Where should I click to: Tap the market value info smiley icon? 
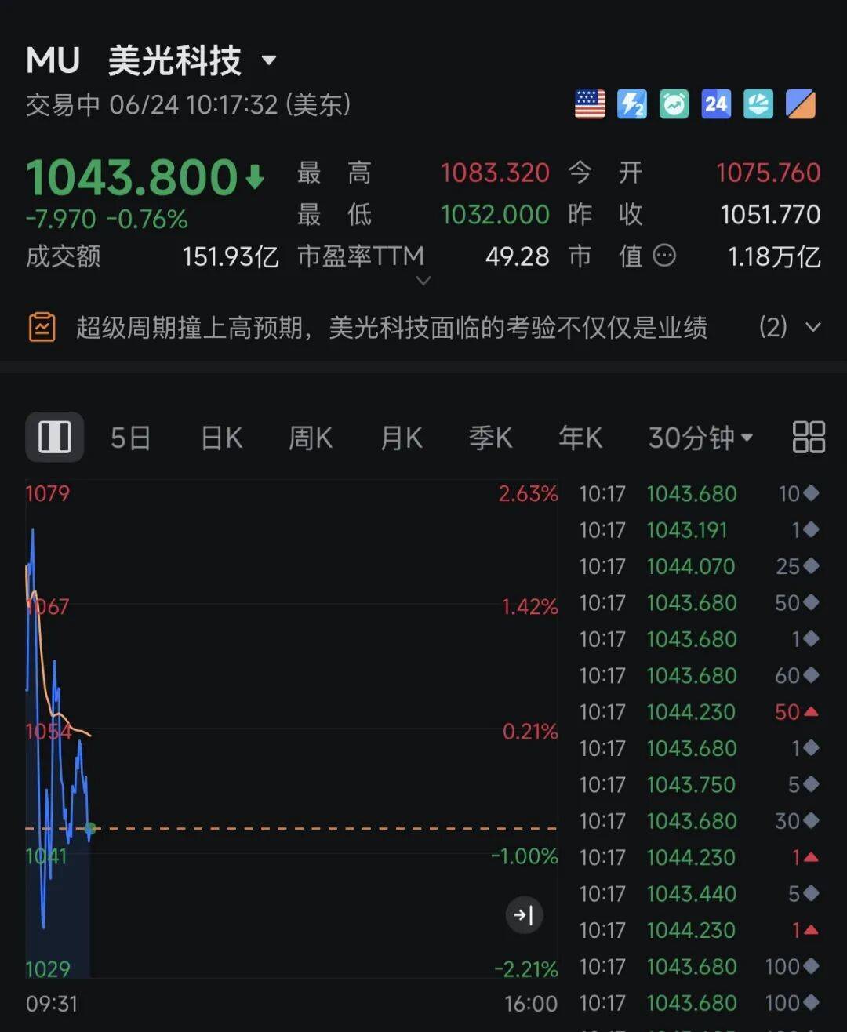[664, 256]
